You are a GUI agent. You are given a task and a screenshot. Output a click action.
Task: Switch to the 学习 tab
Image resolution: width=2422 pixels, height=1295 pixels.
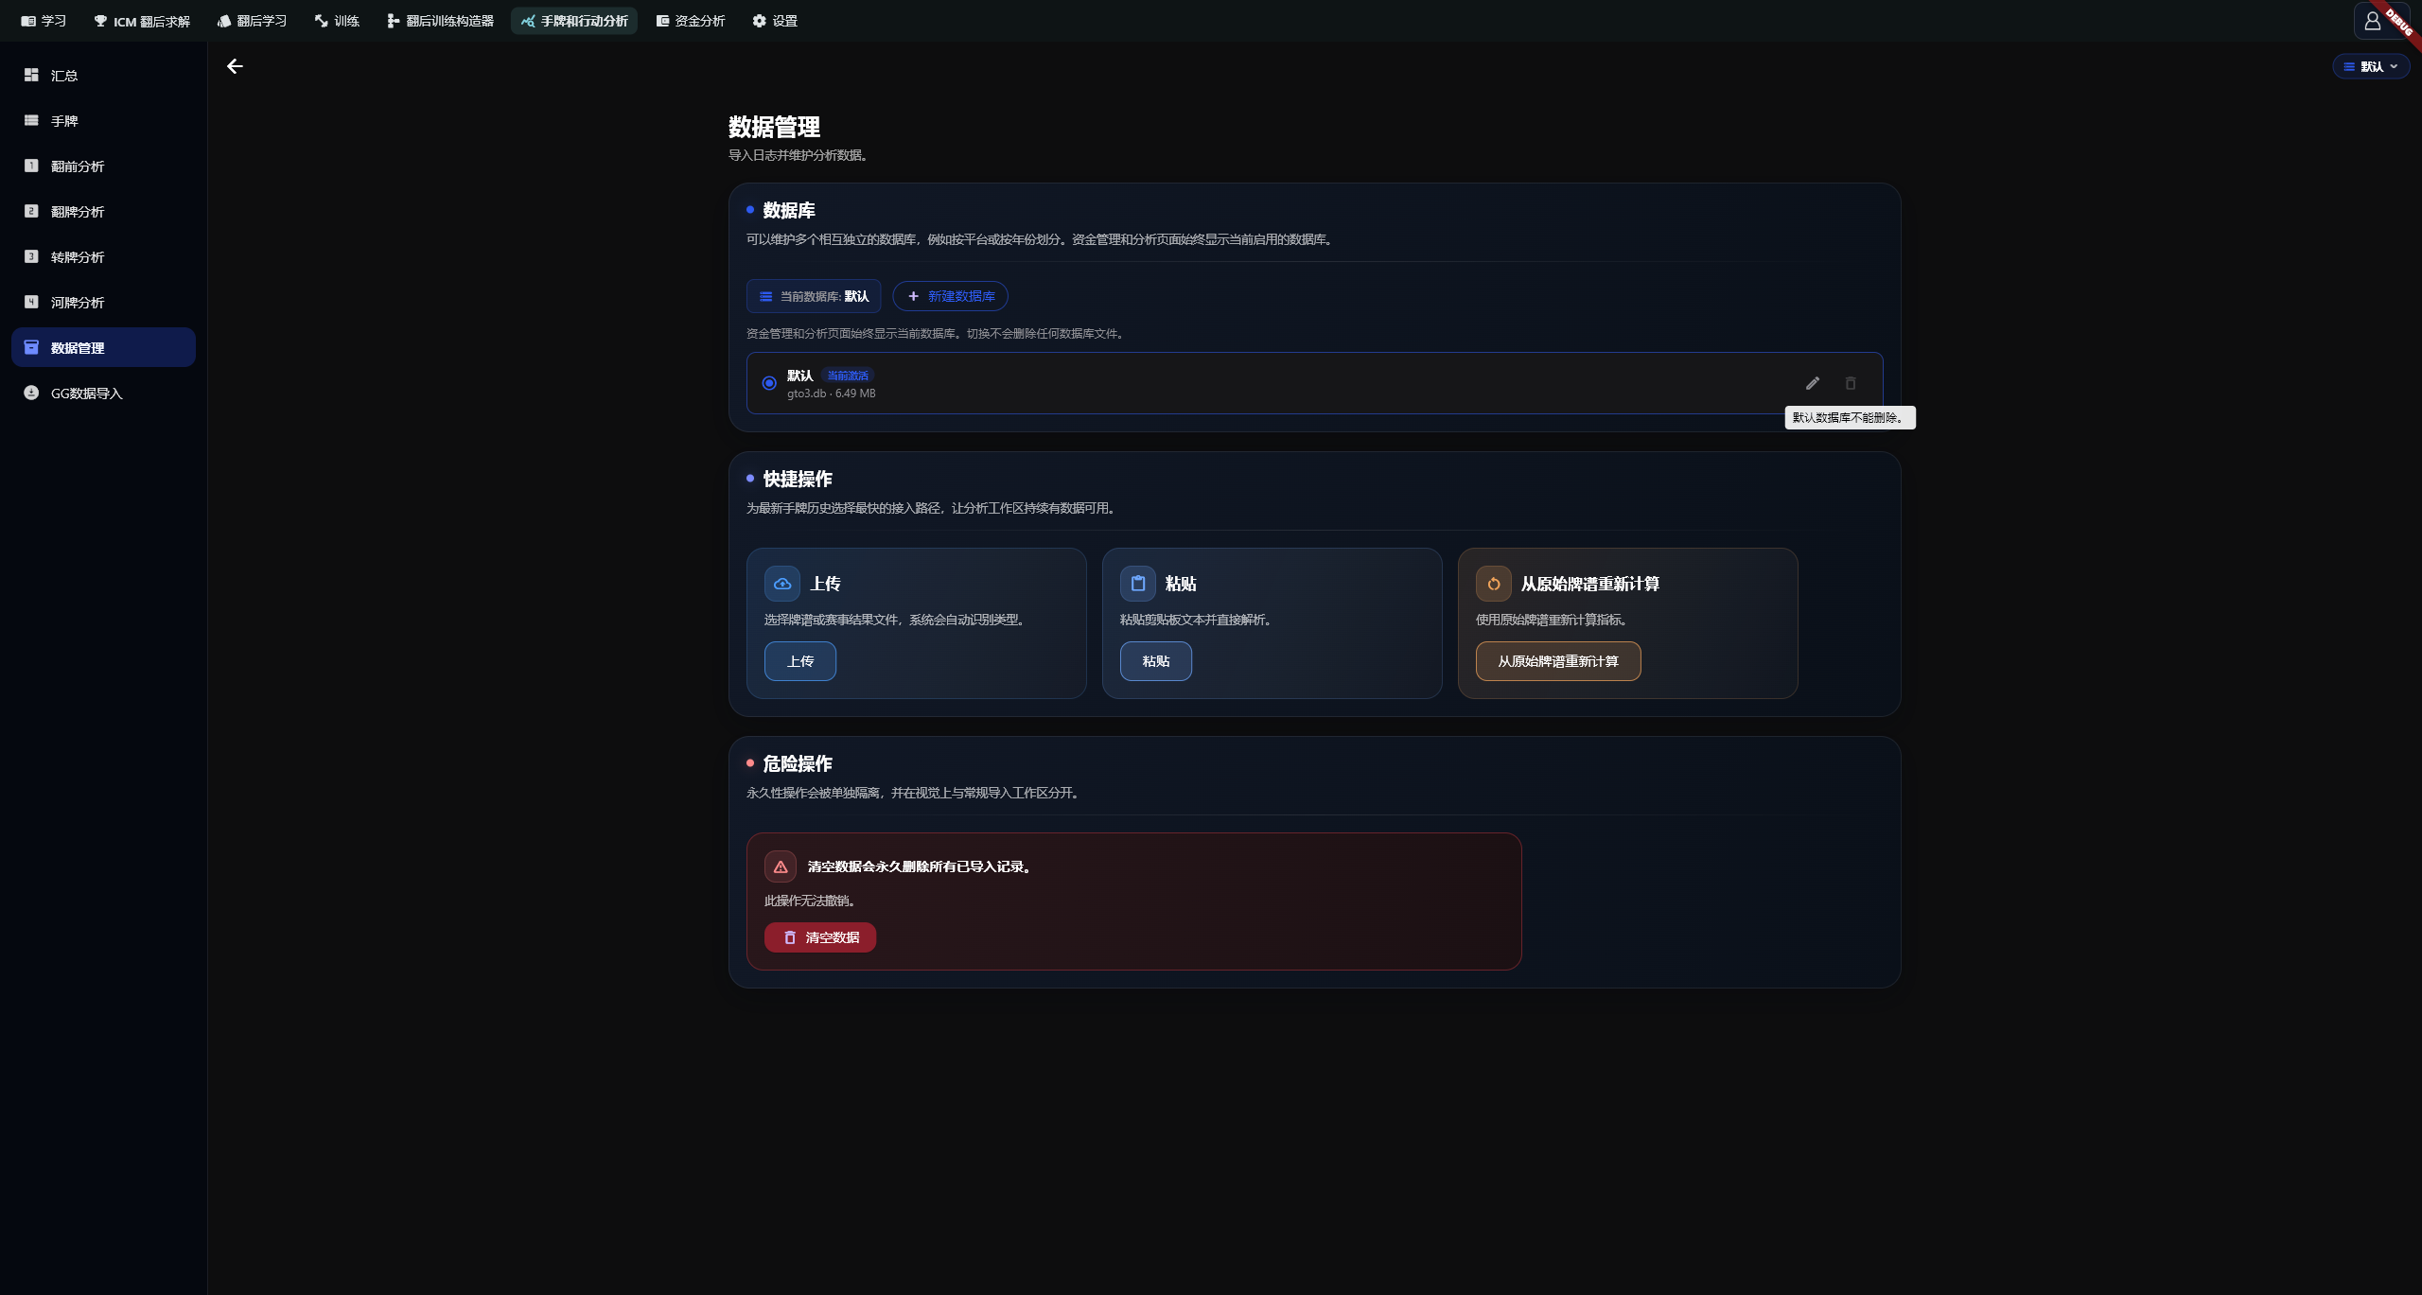tap(44, 21)
